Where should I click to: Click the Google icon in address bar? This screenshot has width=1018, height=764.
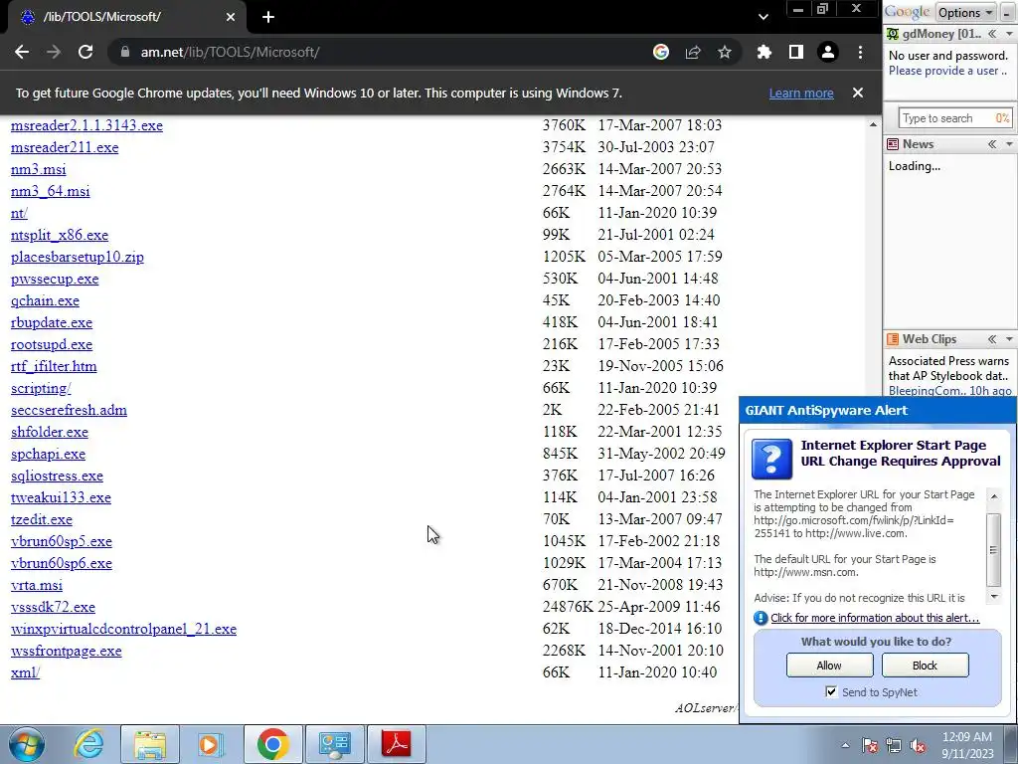661,52
